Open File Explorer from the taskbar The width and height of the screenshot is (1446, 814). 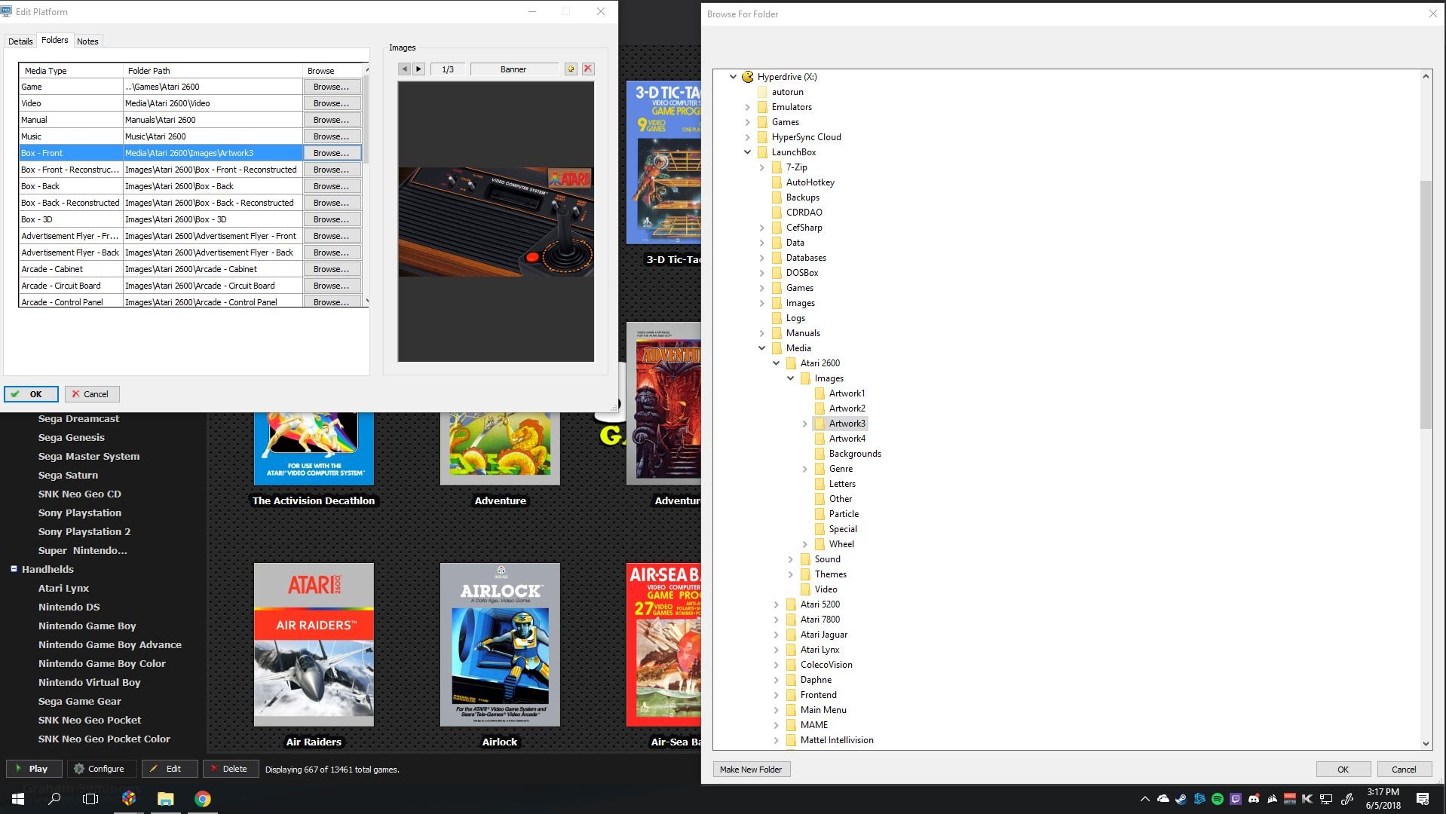click(x=166, y=799)
